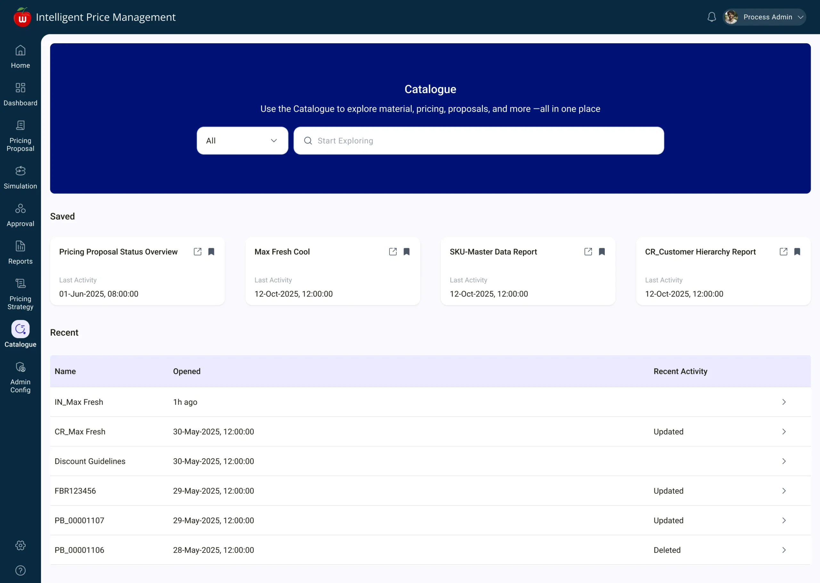Screen dimensions: 820x583
Task: Click the 1h ago opened value
Action: pyautogui.click(x=185, y=402)
